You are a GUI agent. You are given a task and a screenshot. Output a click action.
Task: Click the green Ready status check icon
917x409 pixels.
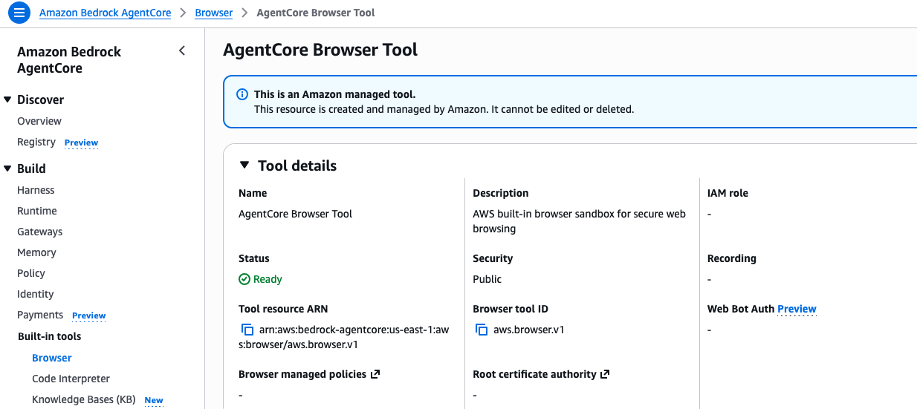pos(244,279)
